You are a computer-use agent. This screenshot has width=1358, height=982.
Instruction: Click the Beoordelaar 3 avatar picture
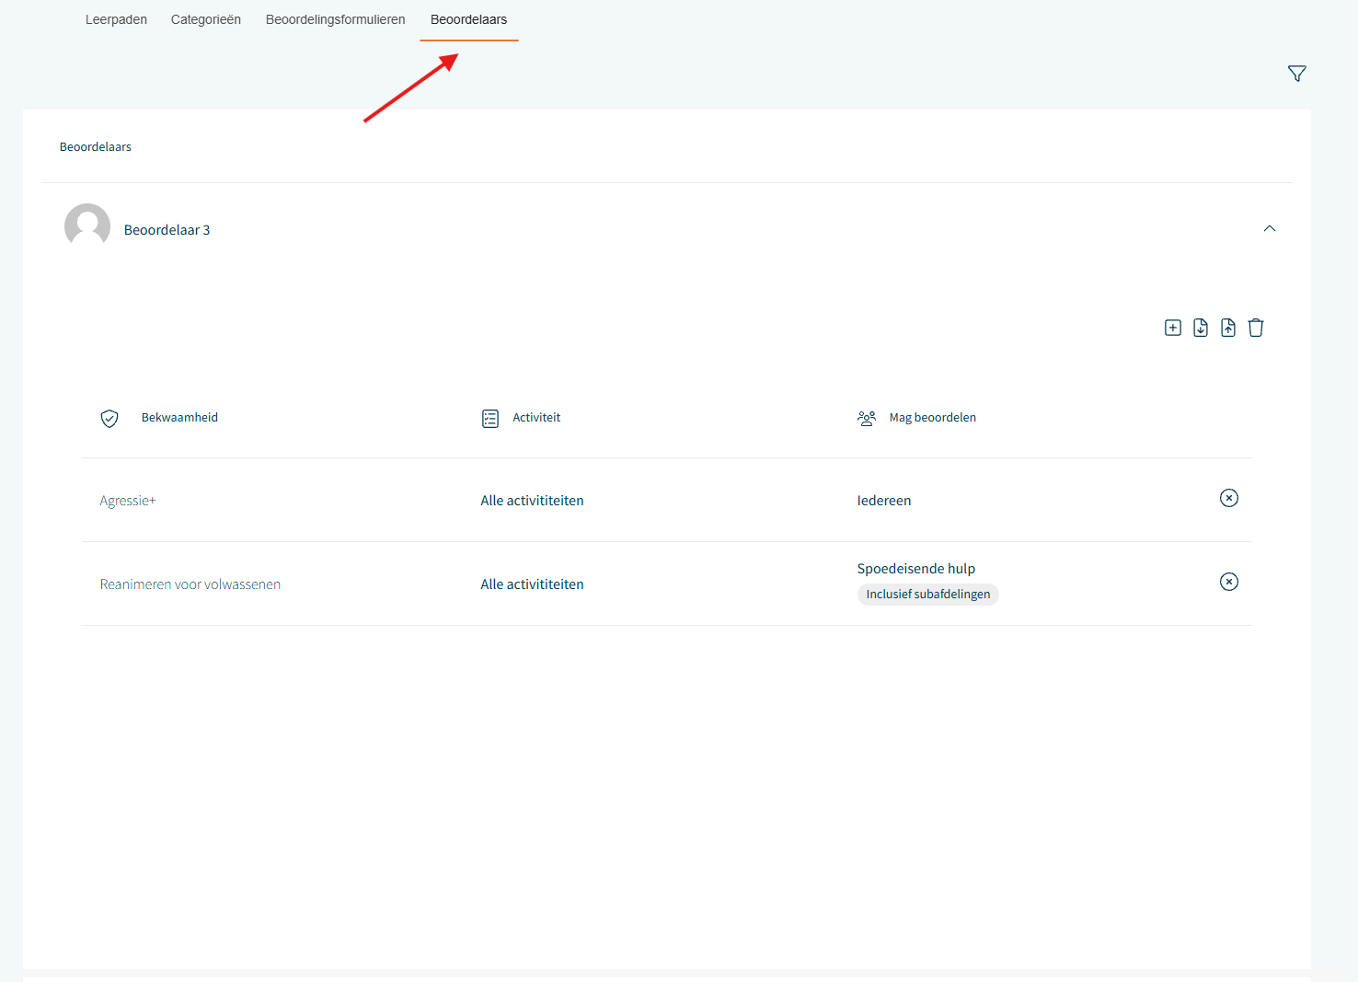point(87,226)
